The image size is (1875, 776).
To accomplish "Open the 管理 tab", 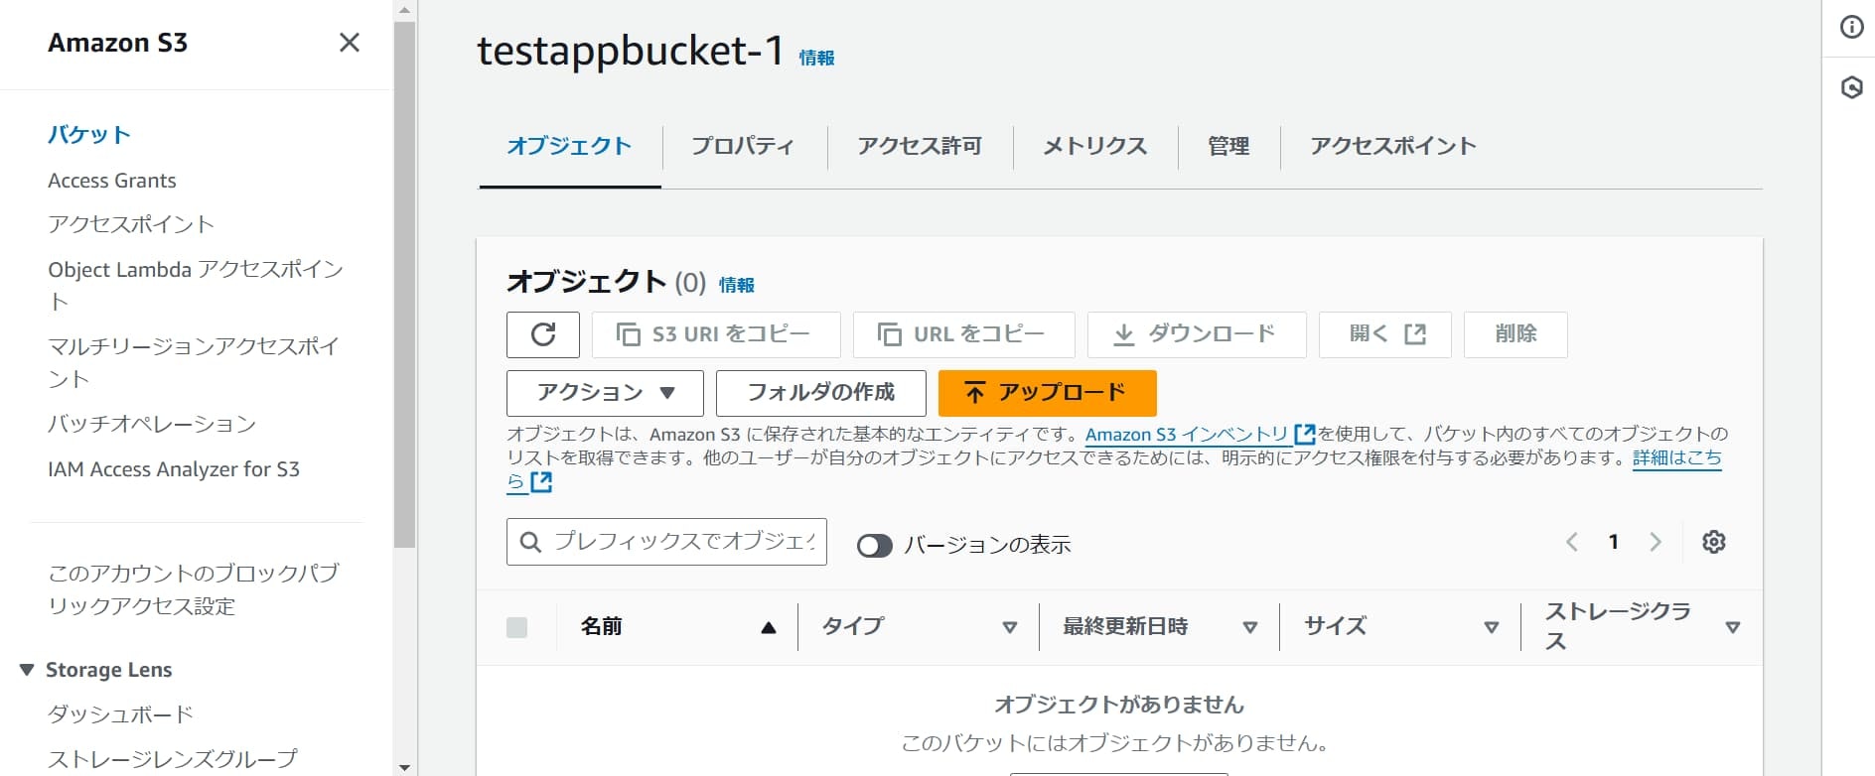I will 1228,147.
